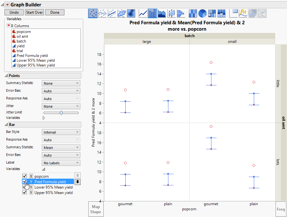Click the Start Over button
The image size is (287, 217).
point(34,12)
